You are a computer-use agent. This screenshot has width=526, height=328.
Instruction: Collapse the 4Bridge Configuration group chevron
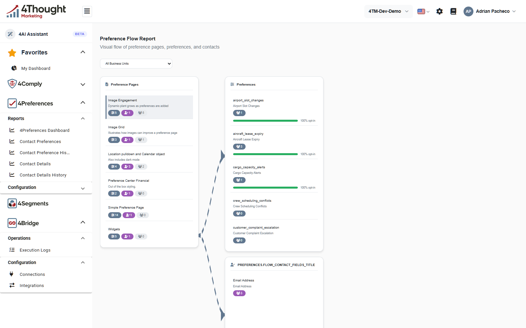point(83,262)
